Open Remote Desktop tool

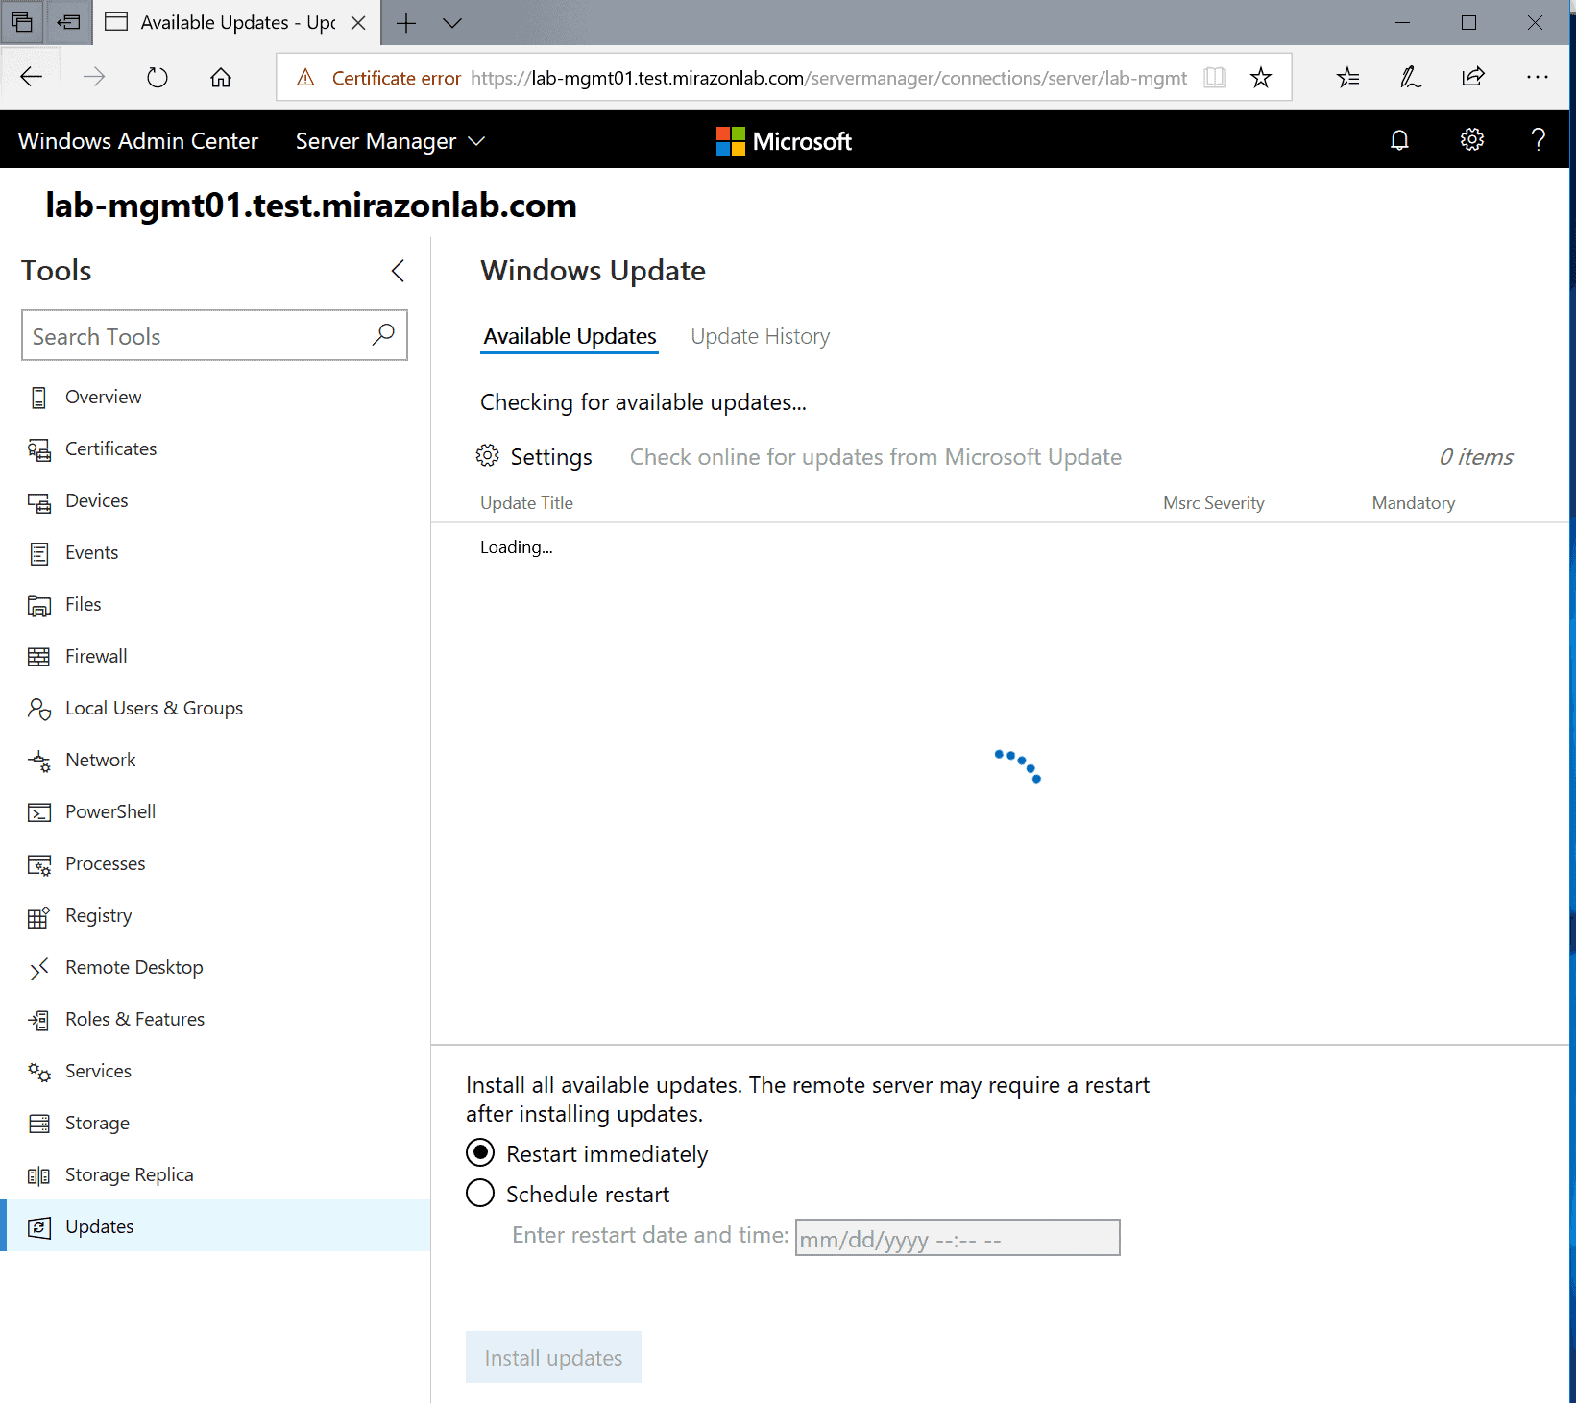pos(133,967)
